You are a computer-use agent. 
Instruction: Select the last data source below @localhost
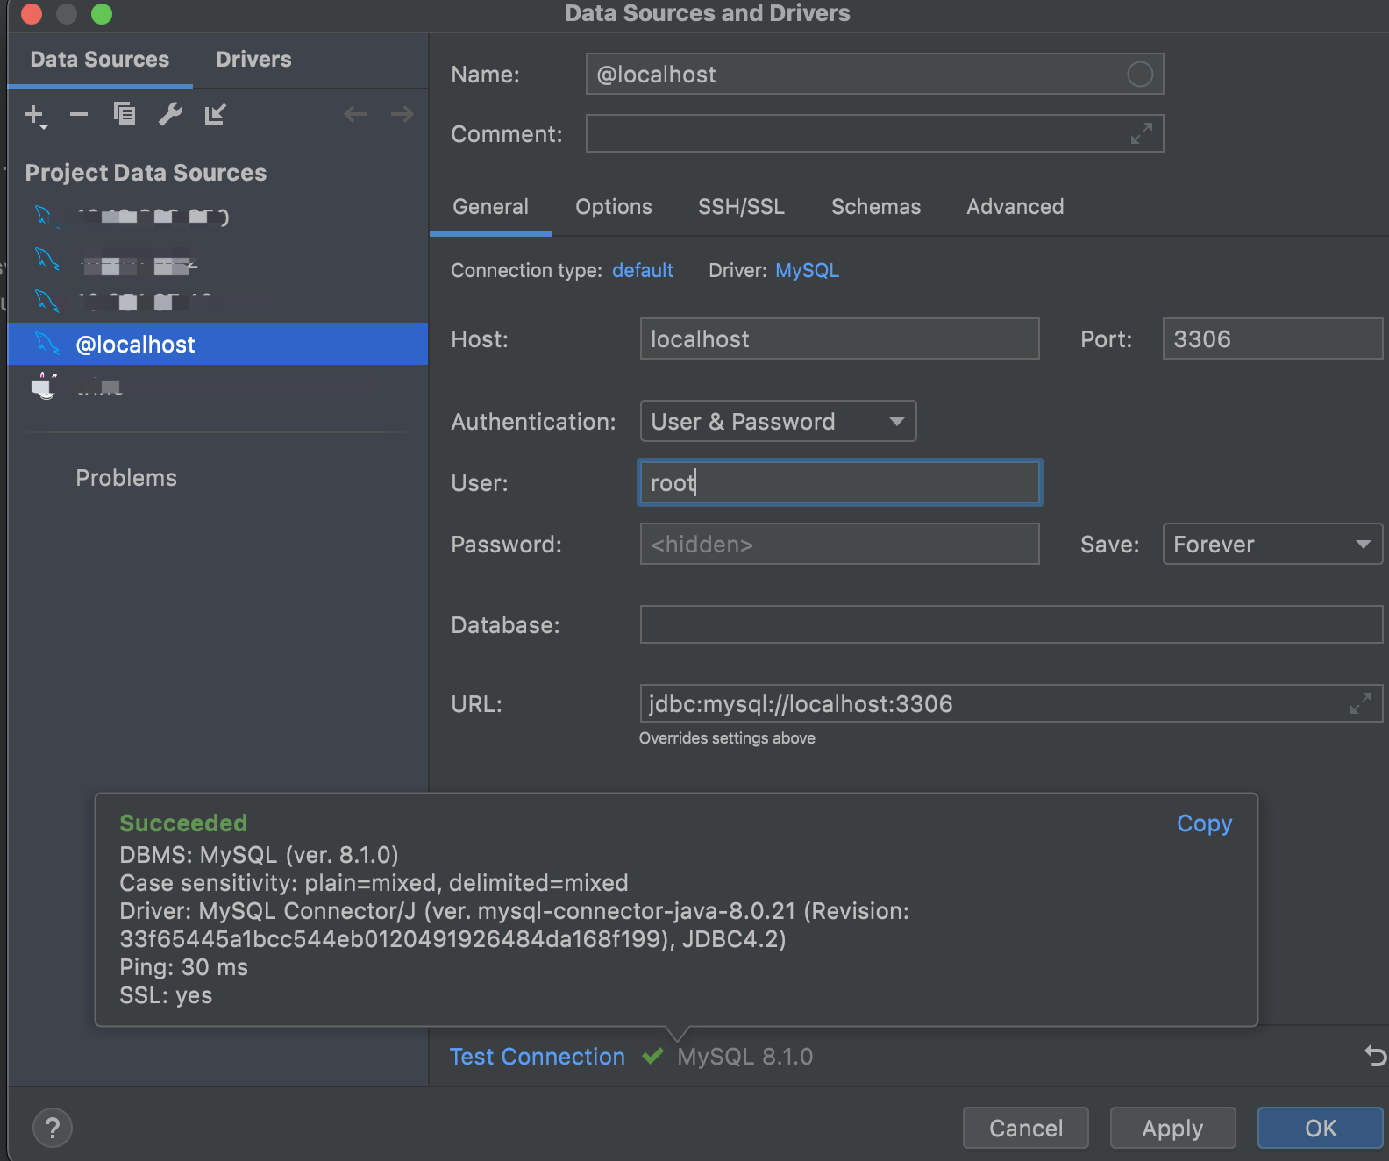(x=217, y=387)
